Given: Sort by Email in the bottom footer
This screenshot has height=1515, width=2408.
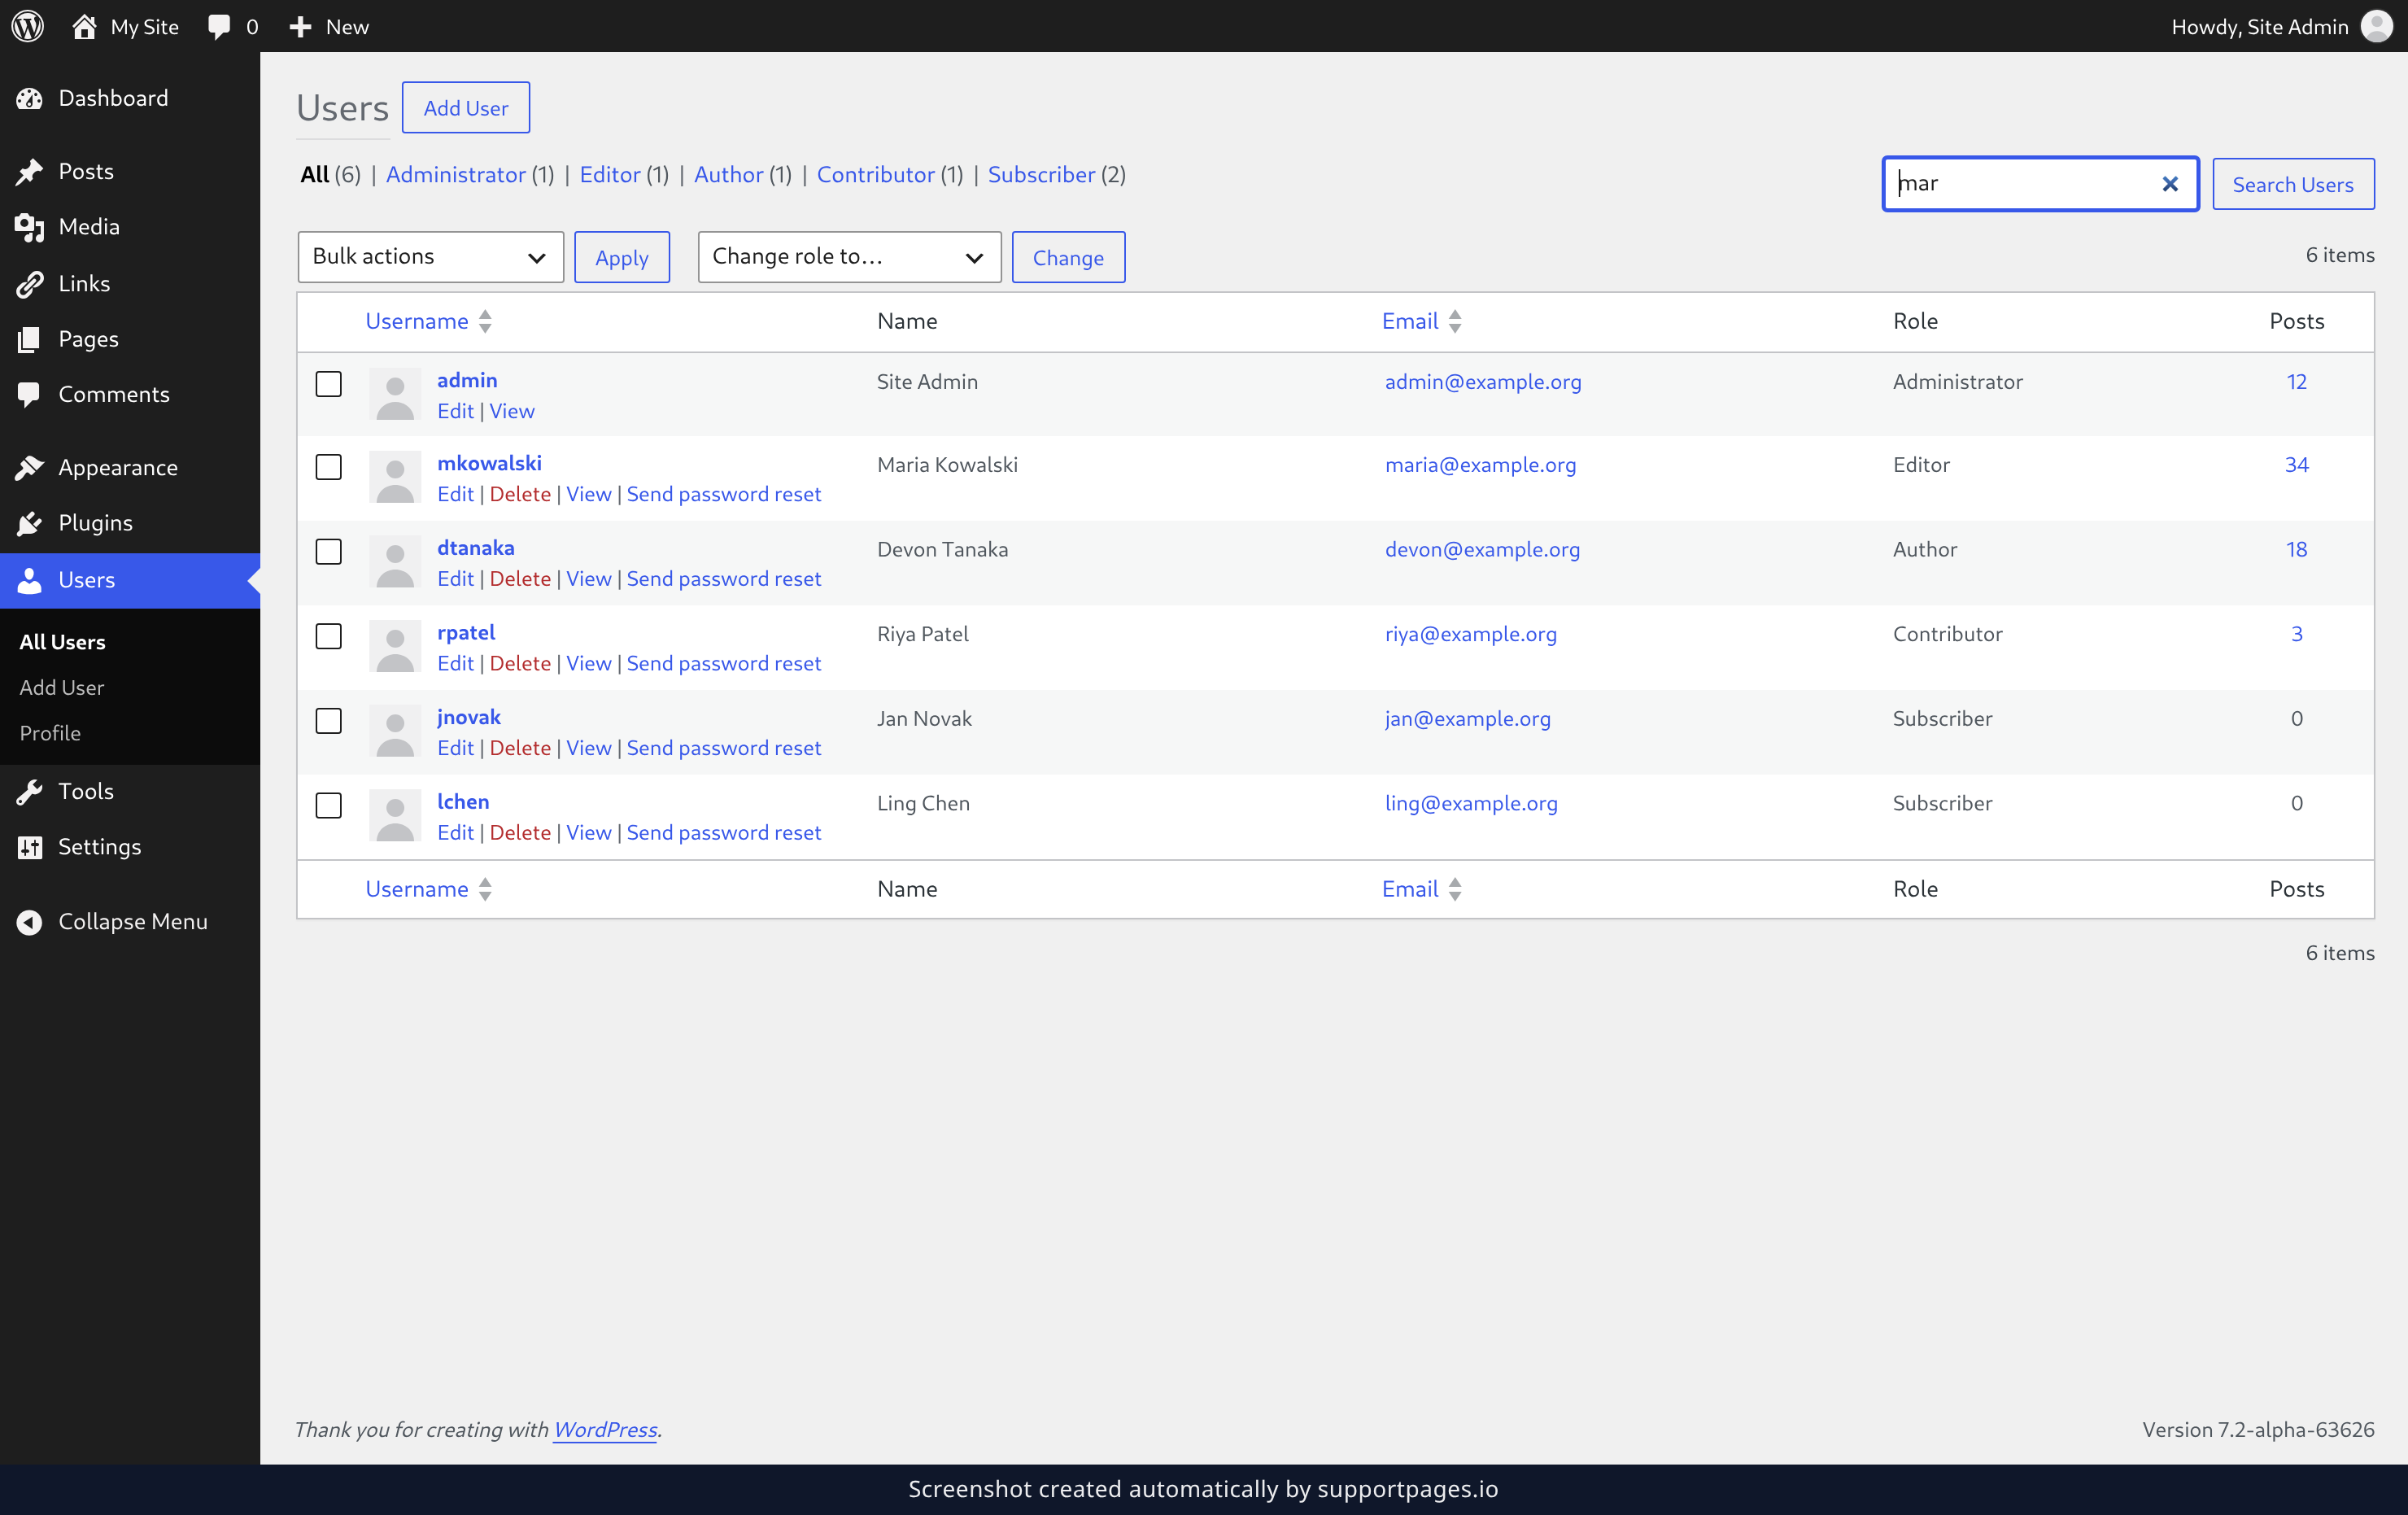Looking at the screenshot, I should (1421, 889).
